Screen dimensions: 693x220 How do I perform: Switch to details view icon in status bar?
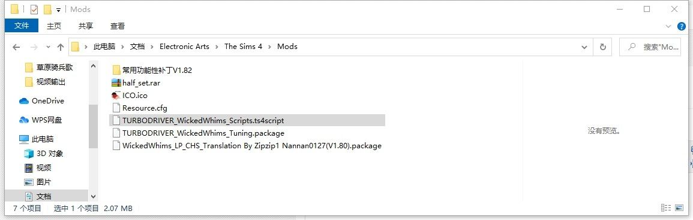pos(665,208)
